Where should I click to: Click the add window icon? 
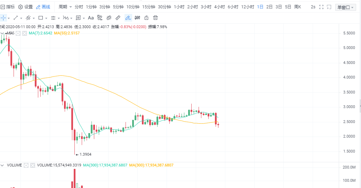click(x=329, y=7)
